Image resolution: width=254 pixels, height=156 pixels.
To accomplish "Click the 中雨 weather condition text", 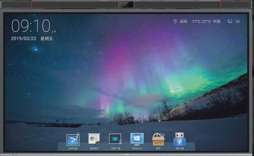I will pyautogui.click(x=217, y=22).
